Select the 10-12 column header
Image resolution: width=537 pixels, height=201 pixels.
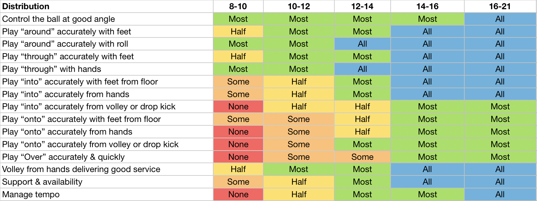[299, 6]
